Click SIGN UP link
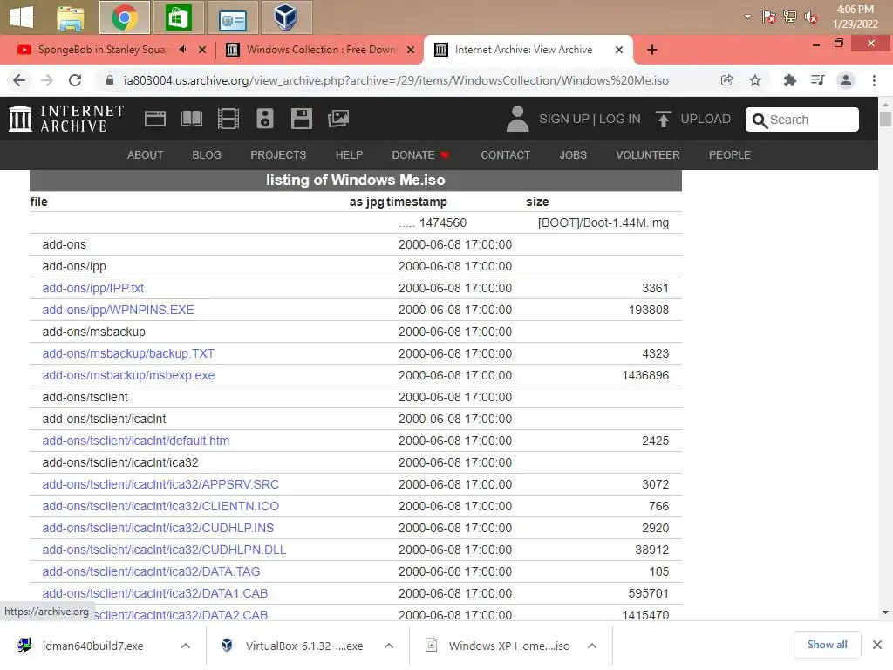Screen dimensions: 893x670 click(x=564, y=119)
